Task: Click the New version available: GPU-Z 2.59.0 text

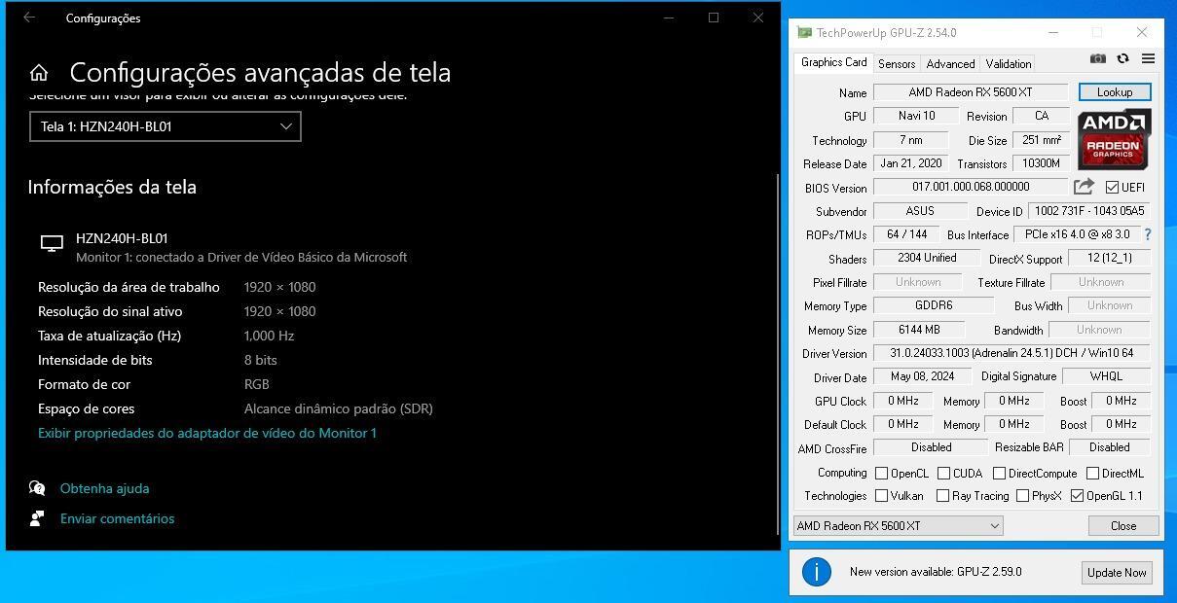Action: 936,572
